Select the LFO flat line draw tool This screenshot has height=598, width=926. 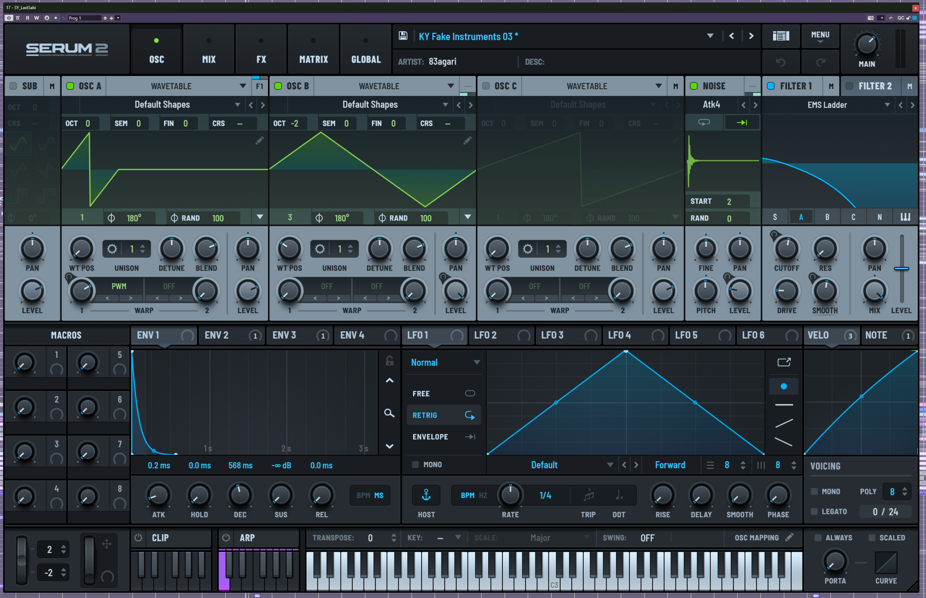(x=784, y=405)
